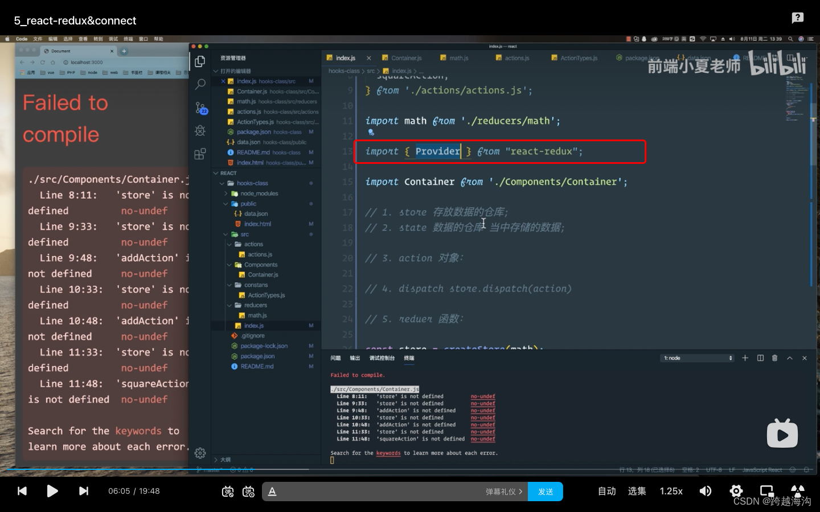The height and width of the screenshot is (512, 820).
Task: Switch to the 调试控制台 panel tab
Action: click(382, 358)
